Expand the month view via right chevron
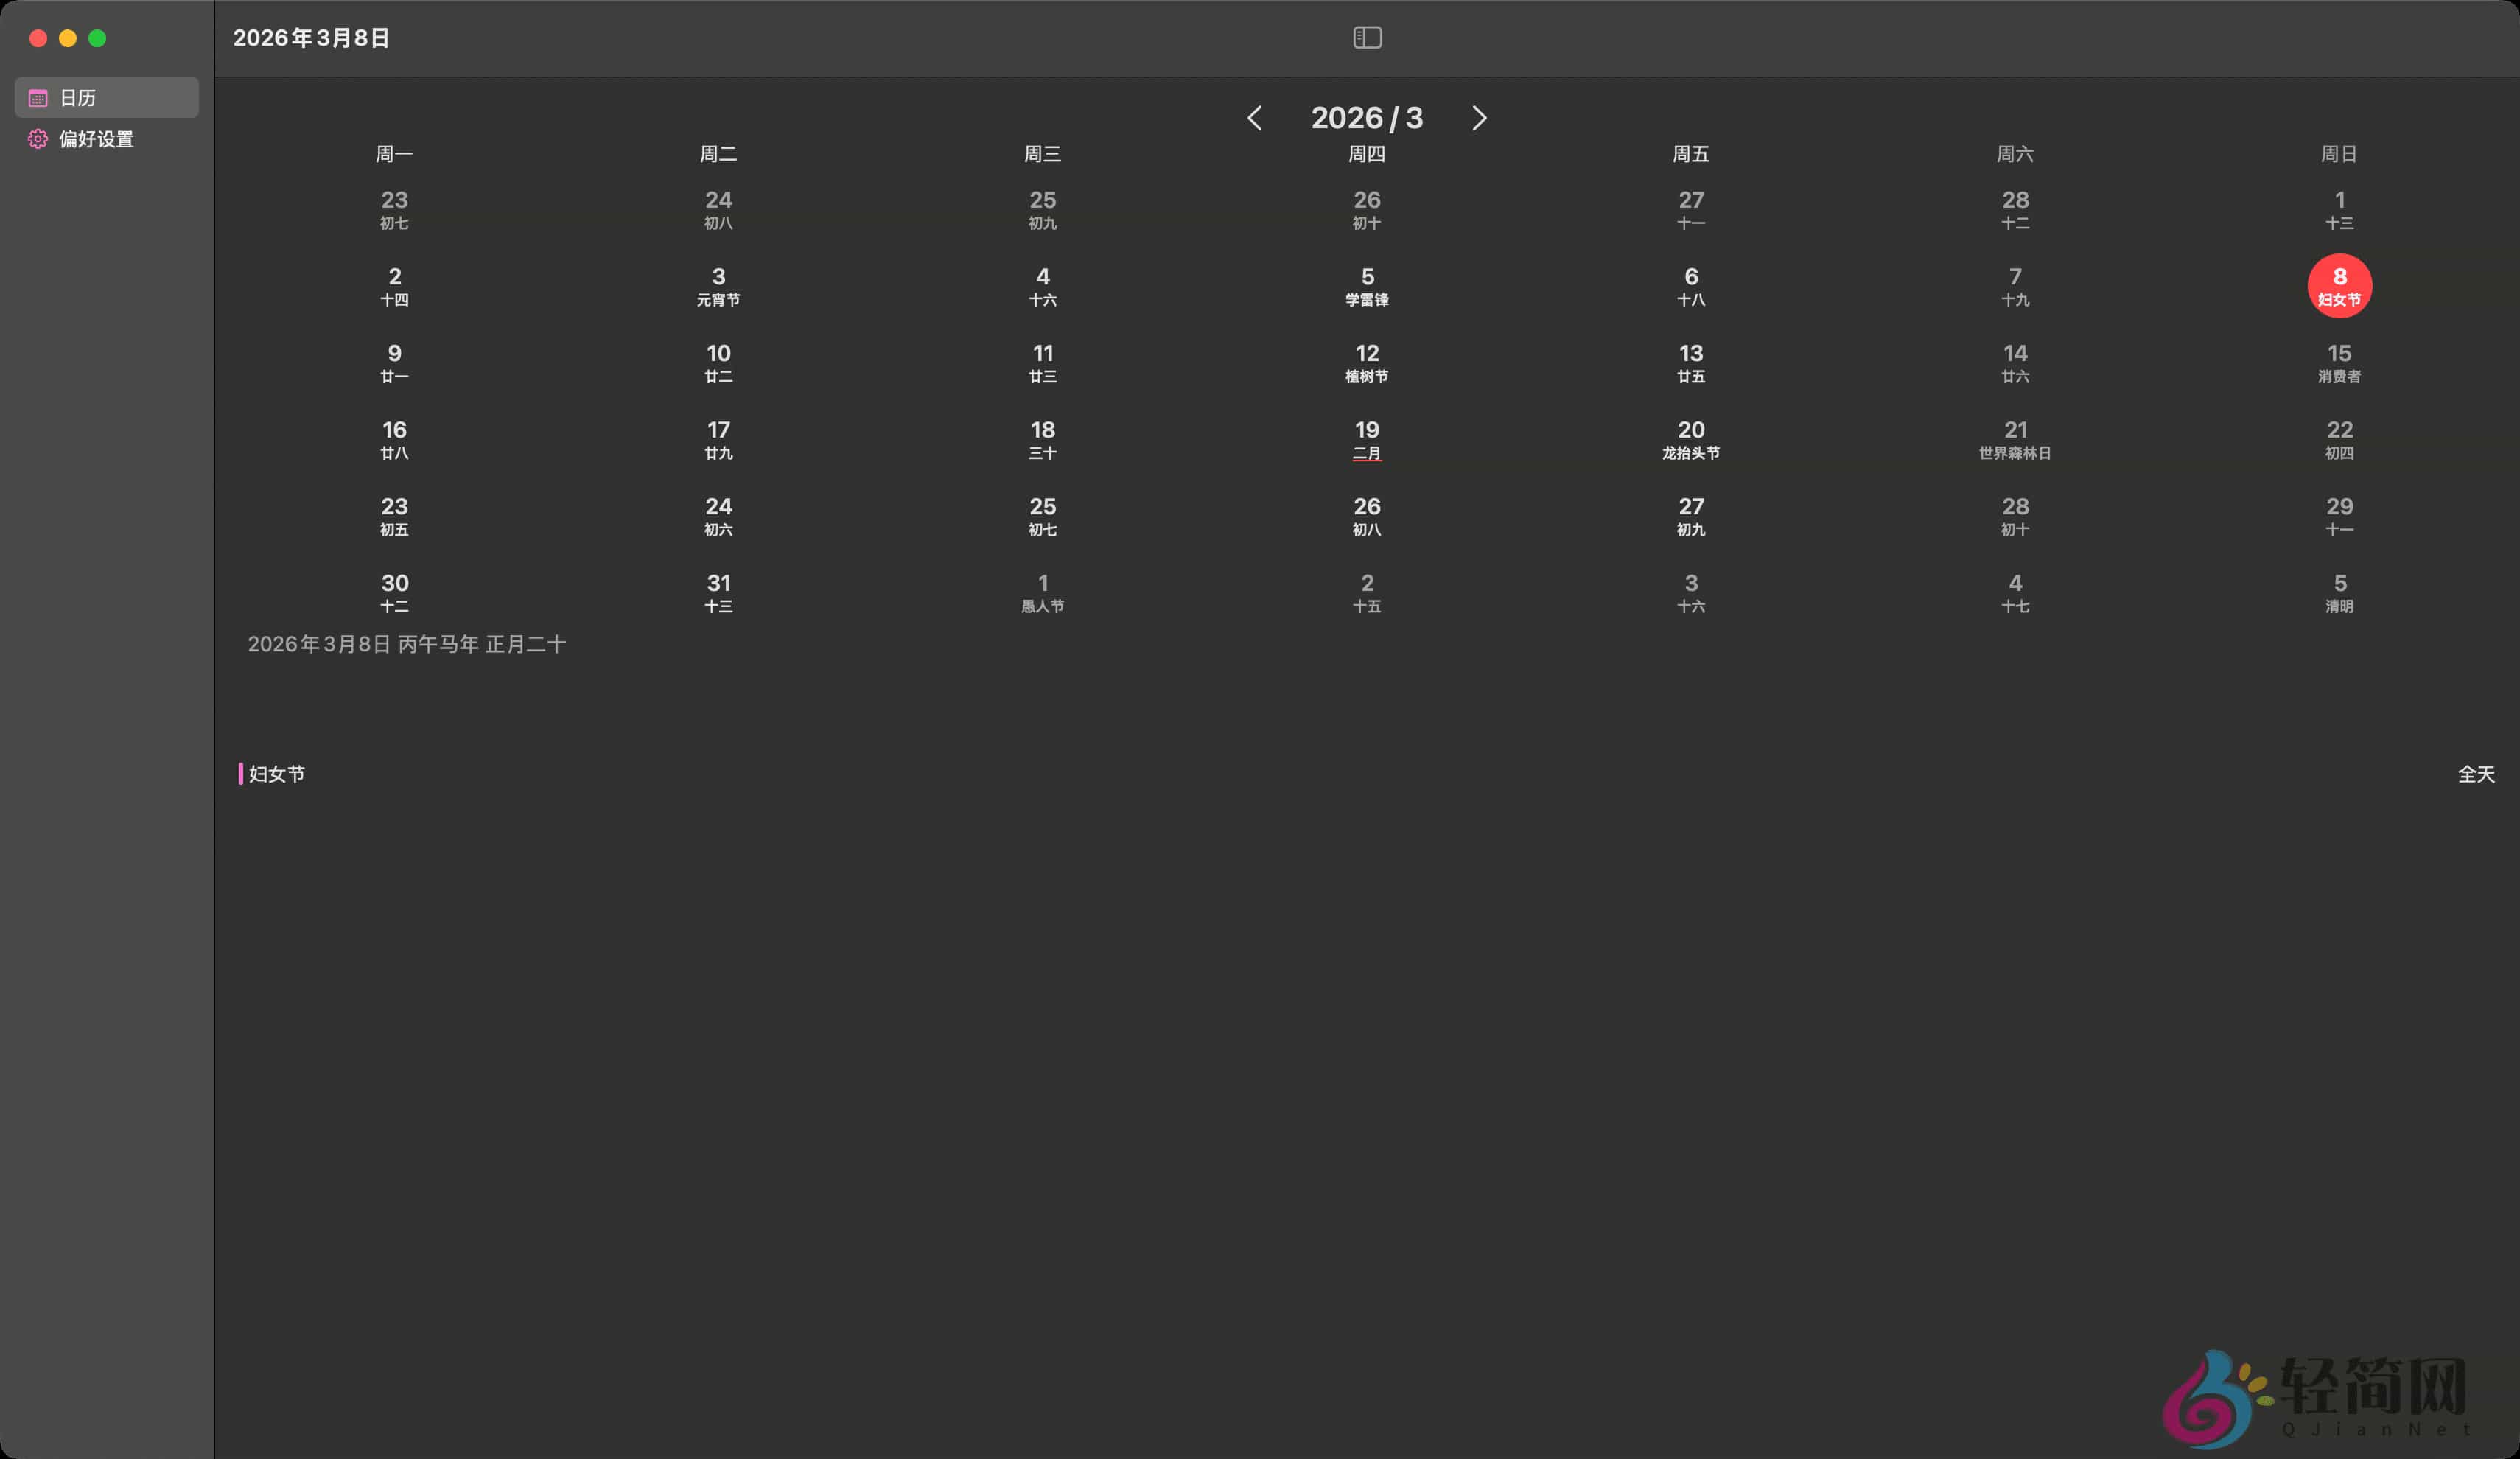 (1479, 118)
